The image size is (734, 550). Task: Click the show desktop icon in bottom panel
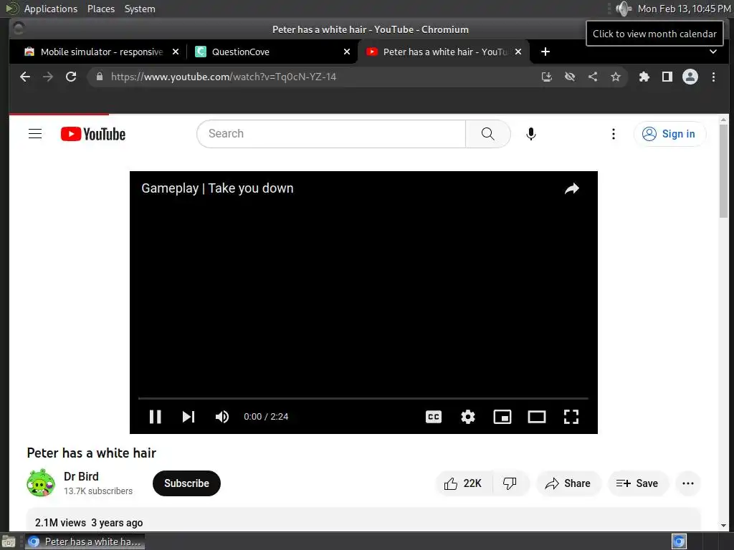(x=9, y=541)
